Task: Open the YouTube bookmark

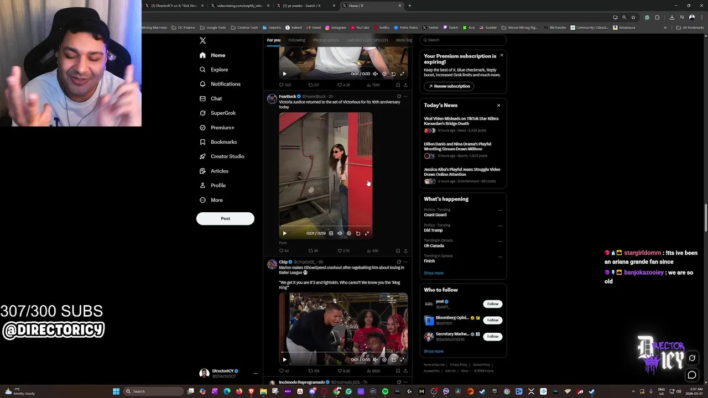Action: tap(360, 28)
